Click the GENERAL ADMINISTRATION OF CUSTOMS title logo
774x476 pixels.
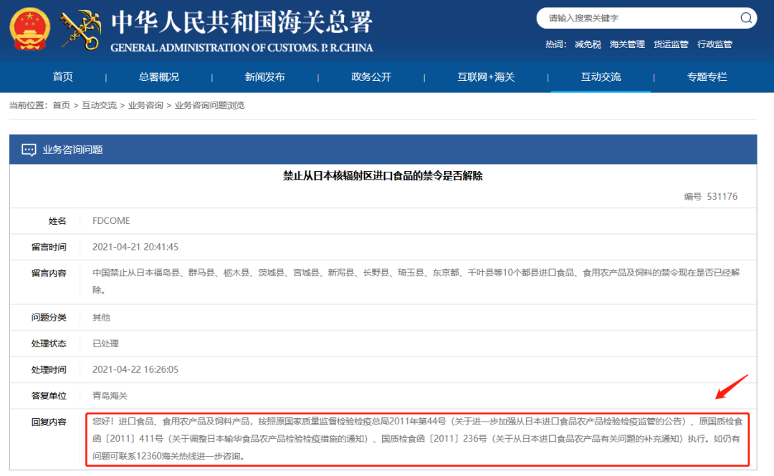tap(244, 32)
